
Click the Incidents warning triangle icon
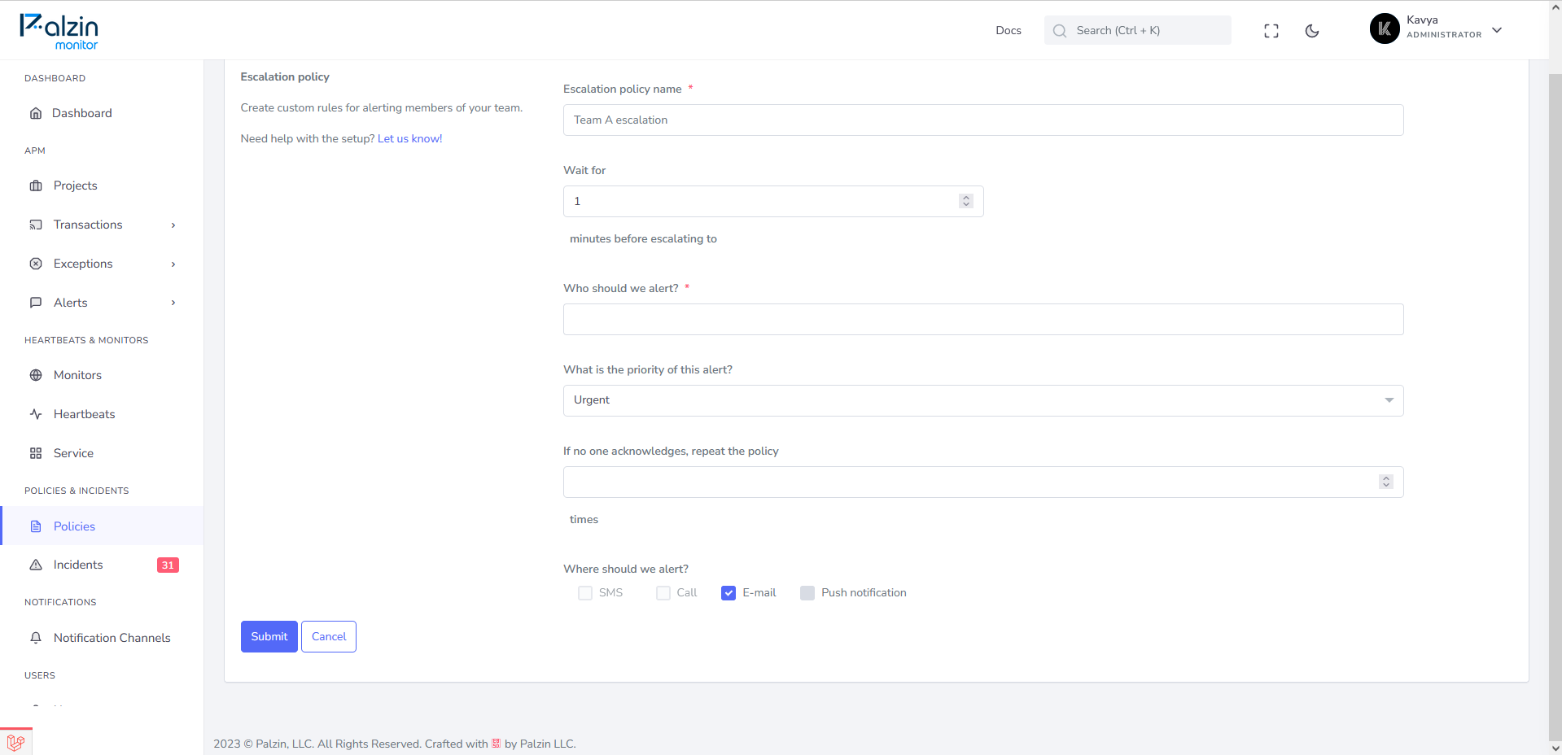(x=36, y=565)
